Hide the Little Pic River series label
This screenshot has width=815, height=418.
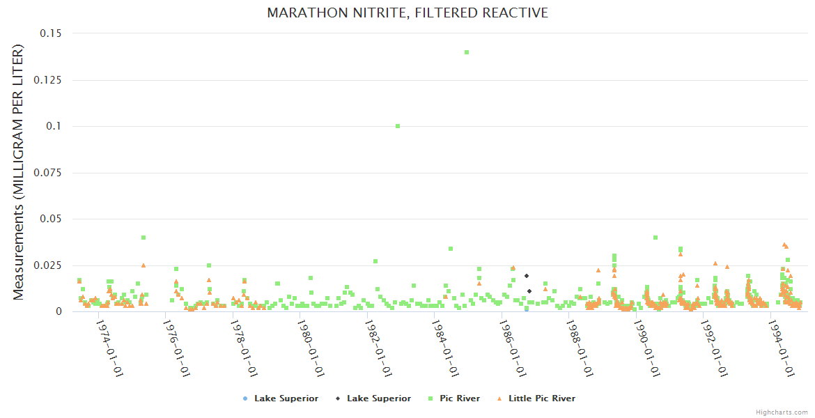(x=541, y=398)
